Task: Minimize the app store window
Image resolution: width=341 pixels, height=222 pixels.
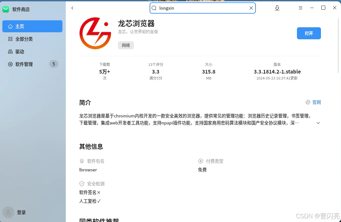Action: [x=312, y=8]
